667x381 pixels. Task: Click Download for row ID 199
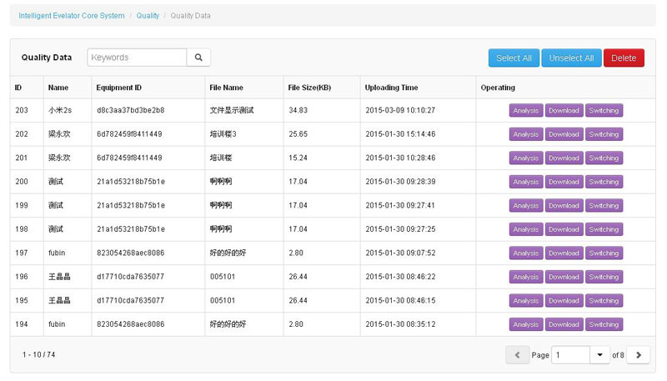point(564,206)
